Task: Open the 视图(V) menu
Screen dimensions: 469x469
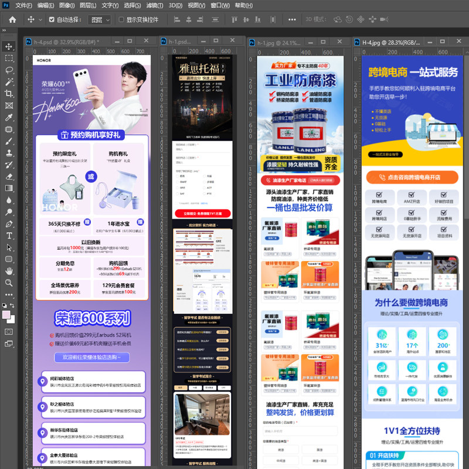Action: click(x=196, y=5)
